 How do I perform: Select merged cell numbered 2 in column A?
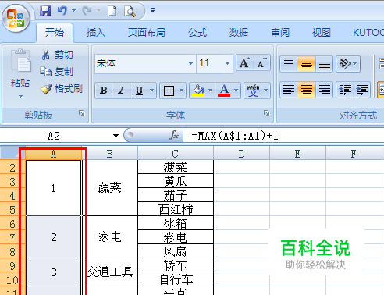[54, 237]
